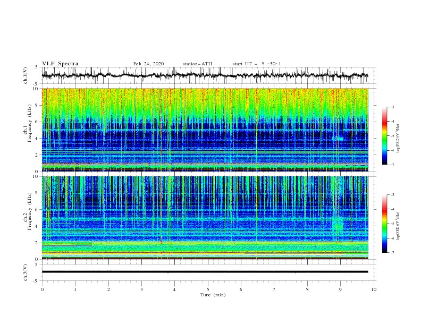Viewport: 421px width, 325px height.
Task: Click the 'start UT = 8:50:1' label
Action: (x=257, y=64)
